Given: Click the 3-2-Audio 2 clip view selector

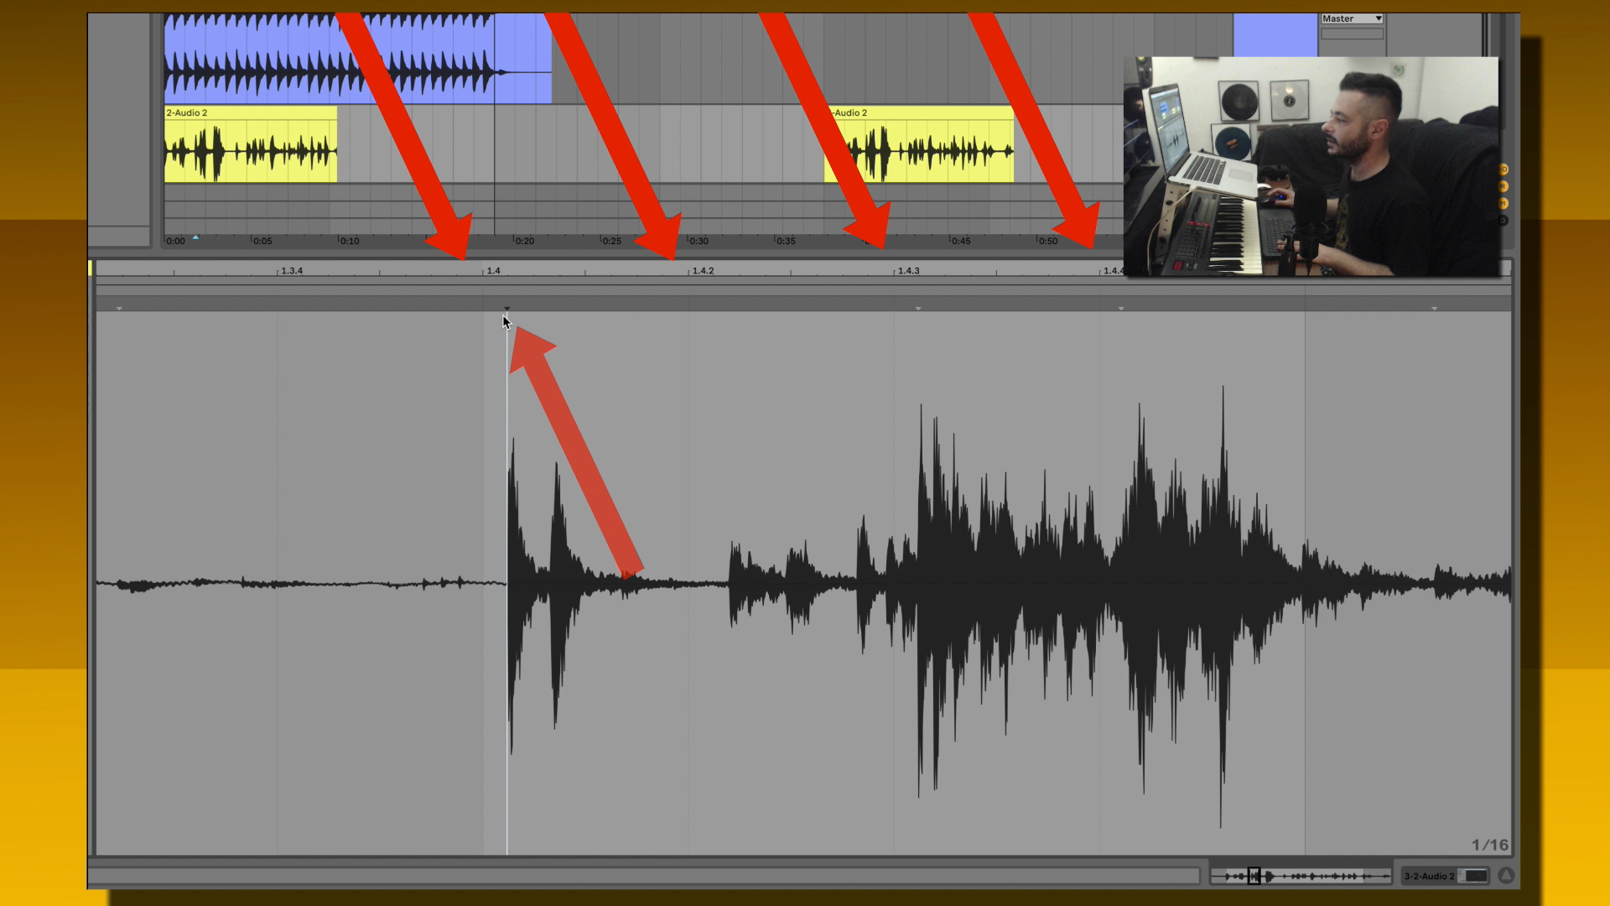Looking at the screenshot, I should point(1430,876).
